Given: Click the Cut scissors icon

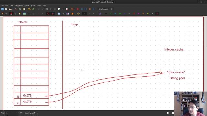Looking at the screenshot, I should pyautogui.click(x=16, y=9).
